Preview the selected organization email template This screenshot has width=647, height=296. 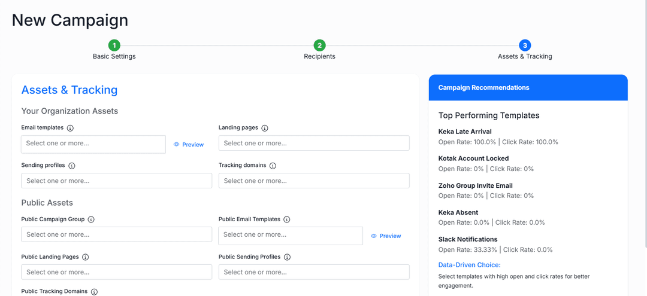pyautogui.click(x=189, y=145)
